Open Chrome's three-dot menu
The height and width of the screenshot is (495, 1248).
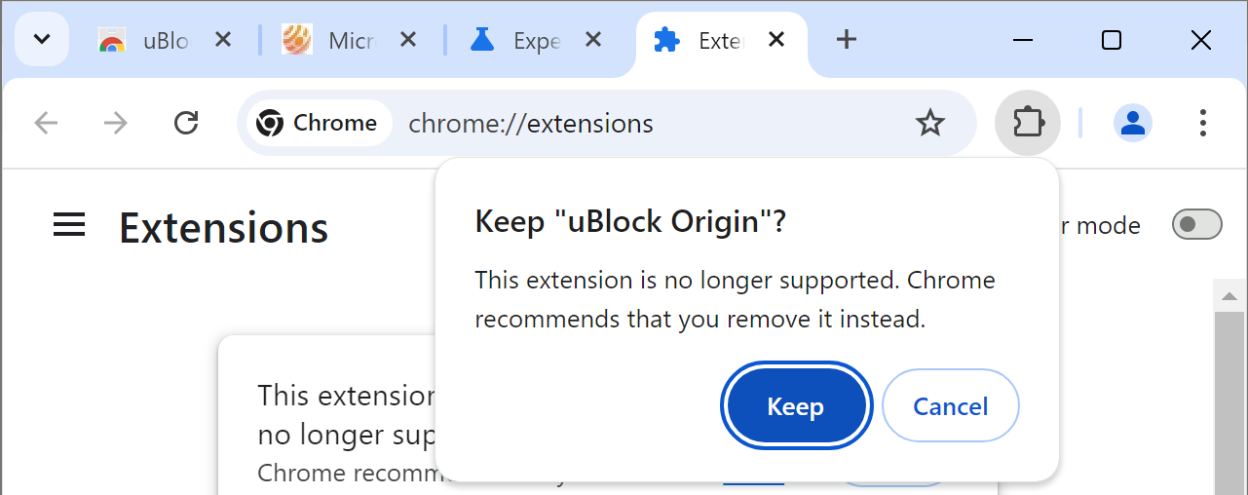[x=1203, y=123]
